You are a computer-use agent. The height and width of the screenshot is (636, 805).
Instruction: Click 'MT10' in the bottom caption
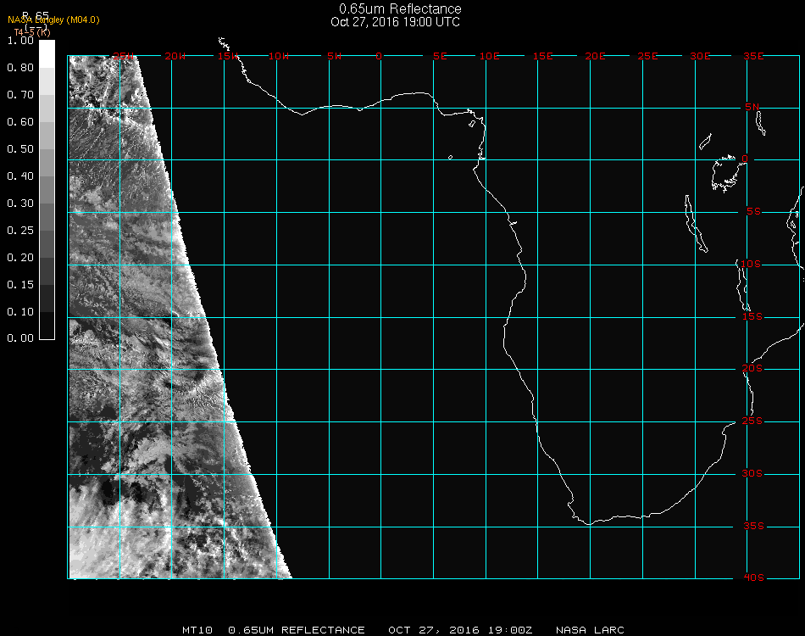pyautogui.click(x=197, y=630)
